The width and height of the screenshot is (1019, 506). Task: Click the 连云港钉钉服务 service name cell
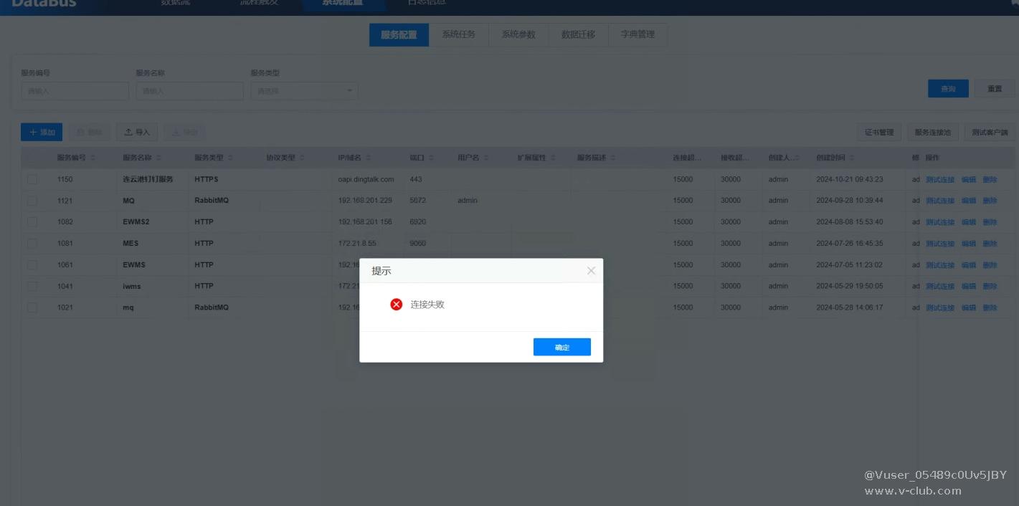pos(148,179)
